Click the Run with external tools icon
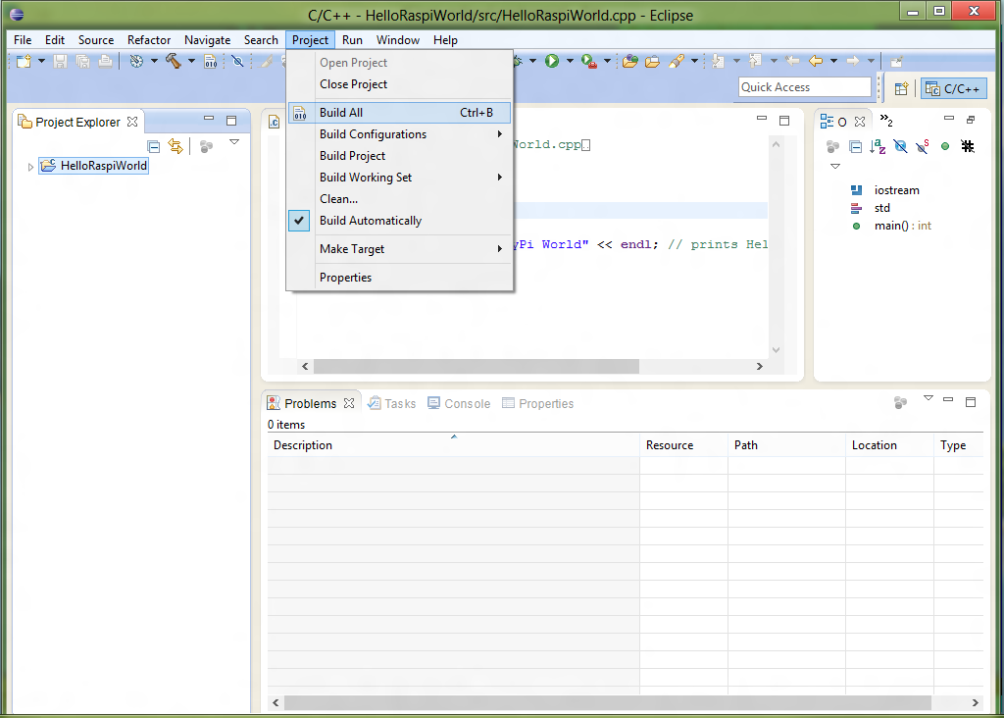Screen dimensions: 1004x718 coord(589,62)
